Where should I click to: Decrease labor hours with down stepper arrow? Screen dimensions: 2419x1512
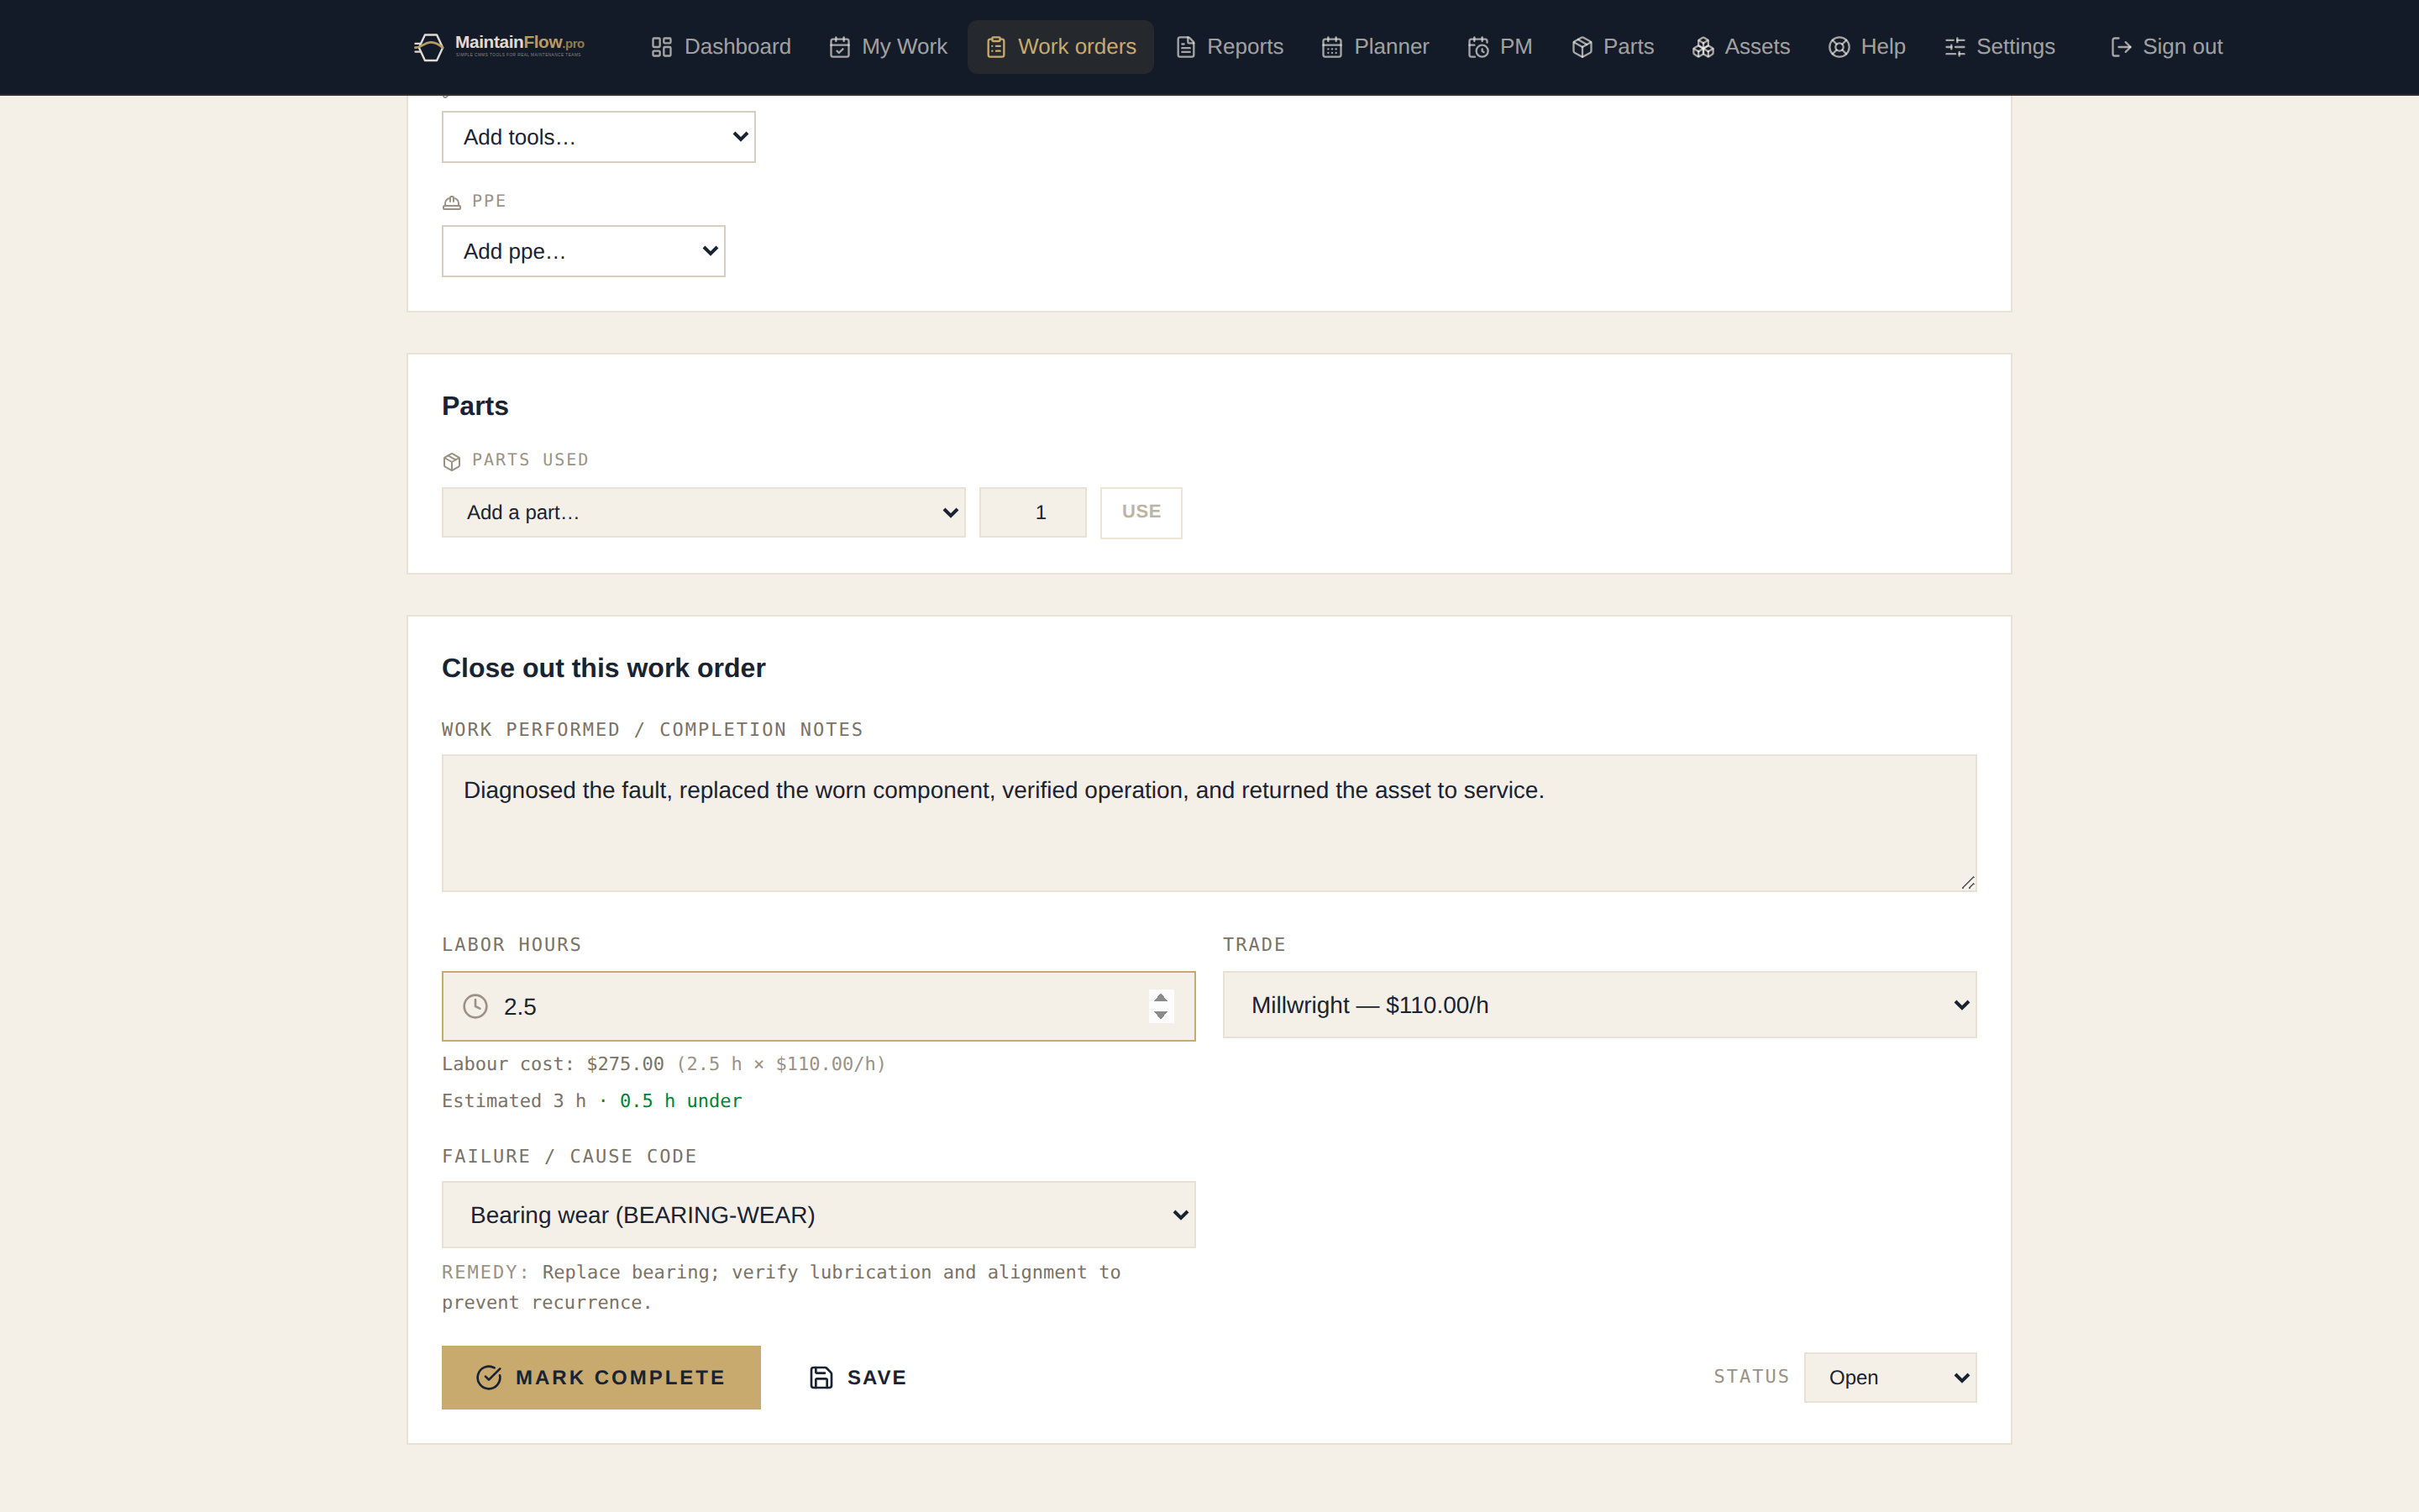(1161, 1015)
